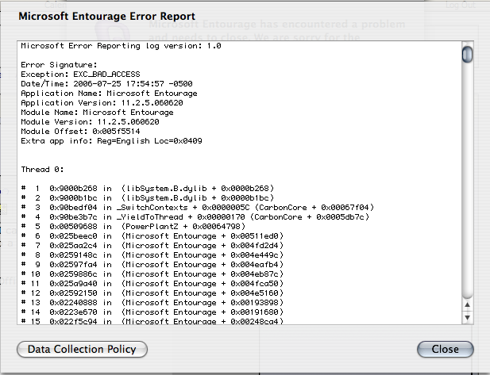Click the 'Extra app info' line

111,140
